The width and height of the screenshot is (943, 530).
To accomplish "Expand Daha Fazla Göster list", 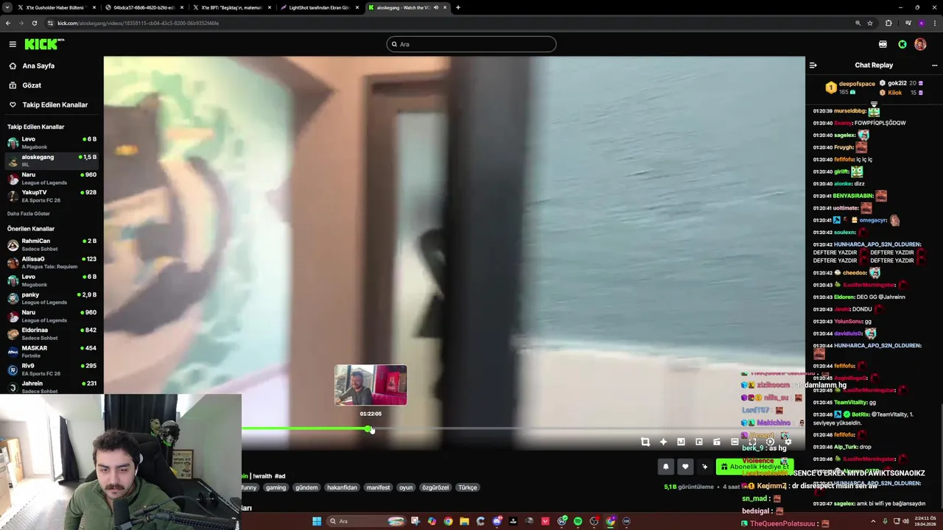I will [x=29, y=213].
